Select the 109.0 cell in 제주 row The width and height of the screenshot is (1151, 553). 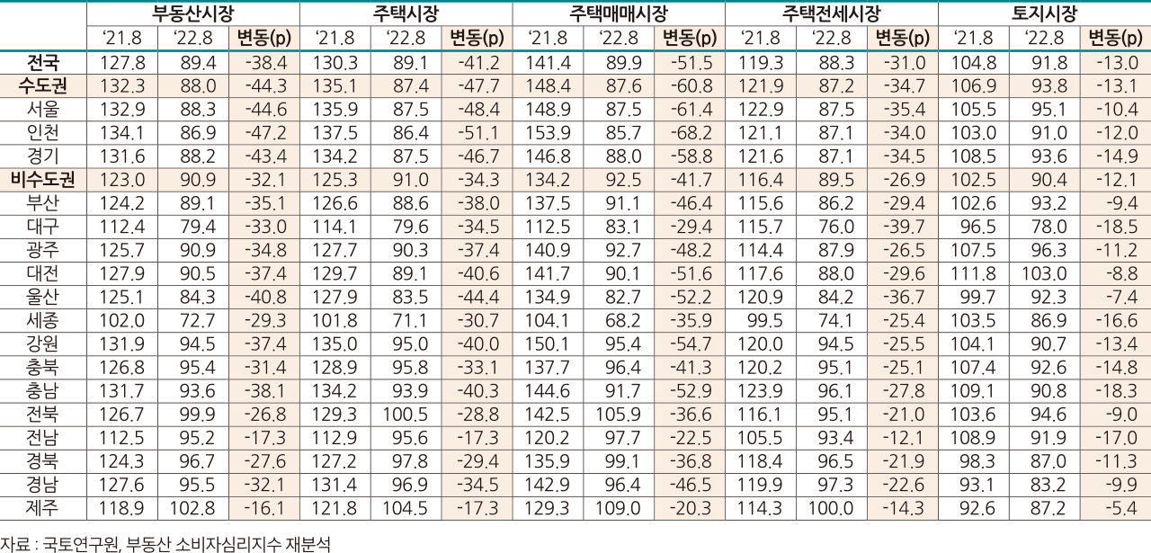tap(619, 507)
